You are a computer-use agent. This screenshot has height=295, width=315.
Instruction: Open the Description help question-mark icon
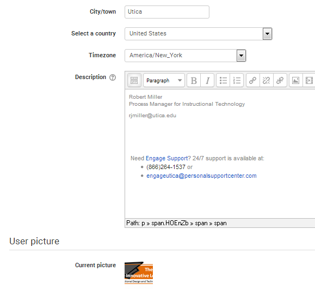113,77
